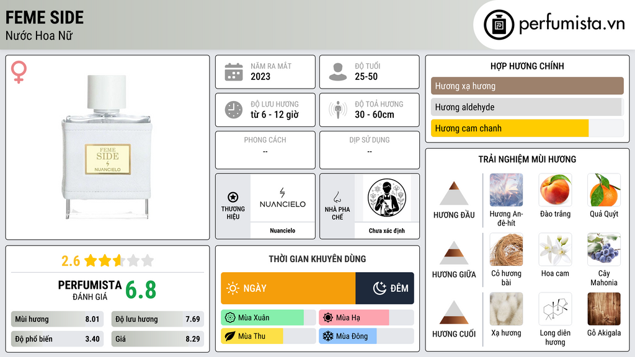Click the person icon beside Độ tuổi
This screenshot has width=635, height=357.
(x=338, y=72)
